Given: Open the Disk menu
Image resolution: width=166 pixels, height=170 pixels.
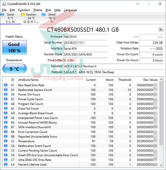Looking at the screenshot, I should coord(48,10).
